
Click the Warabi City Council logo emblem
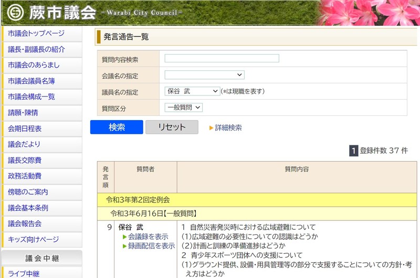tap(17, 12)
